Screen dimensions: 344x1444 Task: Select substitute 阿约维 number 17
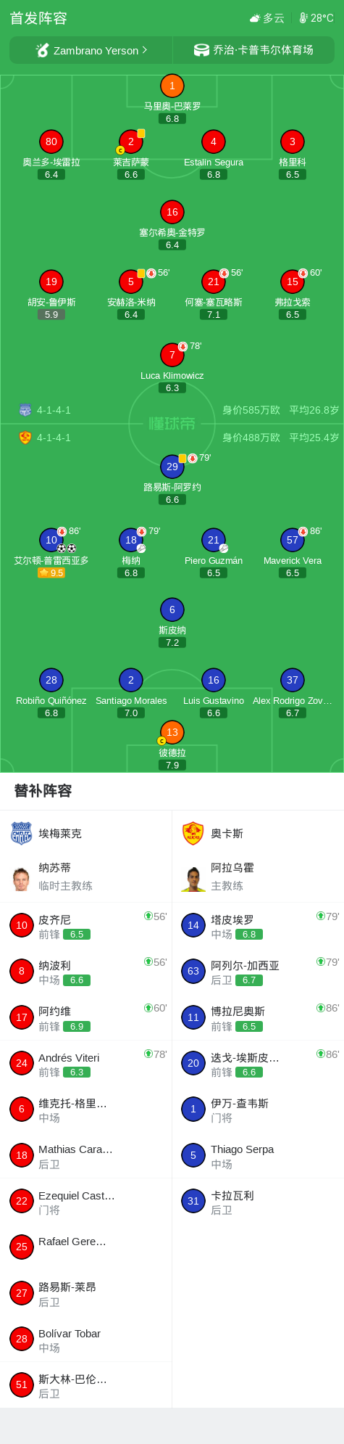pos(86,1018)
